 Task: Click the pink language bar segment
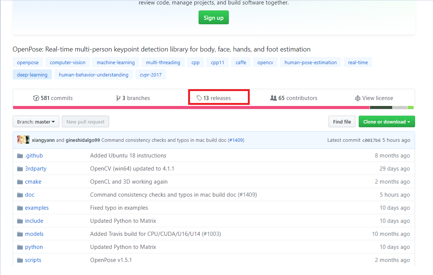[x=191, y=107]
